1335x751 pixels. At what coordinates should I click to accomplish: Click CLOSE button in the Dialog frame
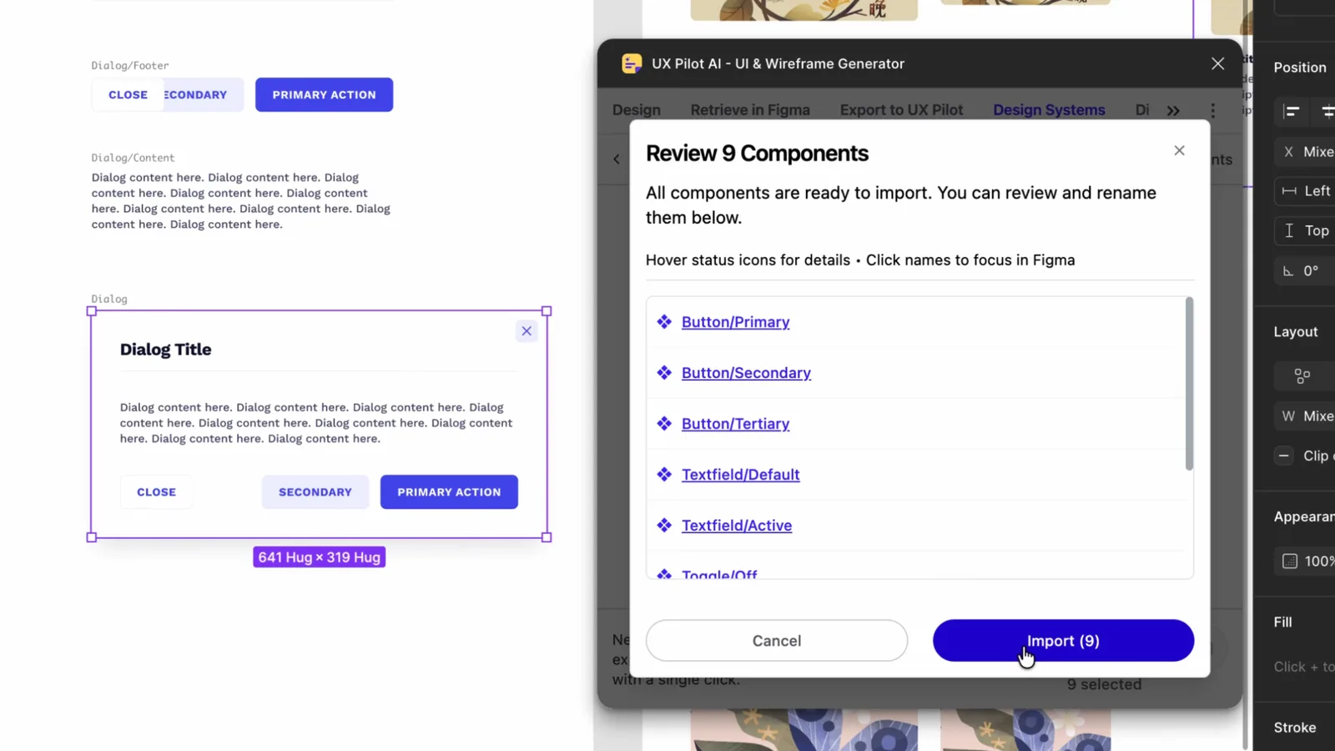[x=156, y=491]
